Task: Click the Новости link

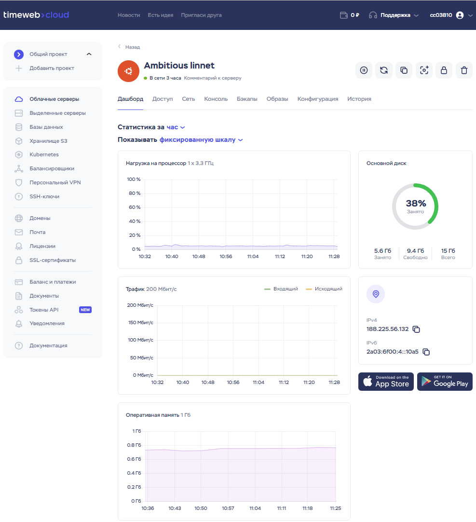Action: coord(129,15)
